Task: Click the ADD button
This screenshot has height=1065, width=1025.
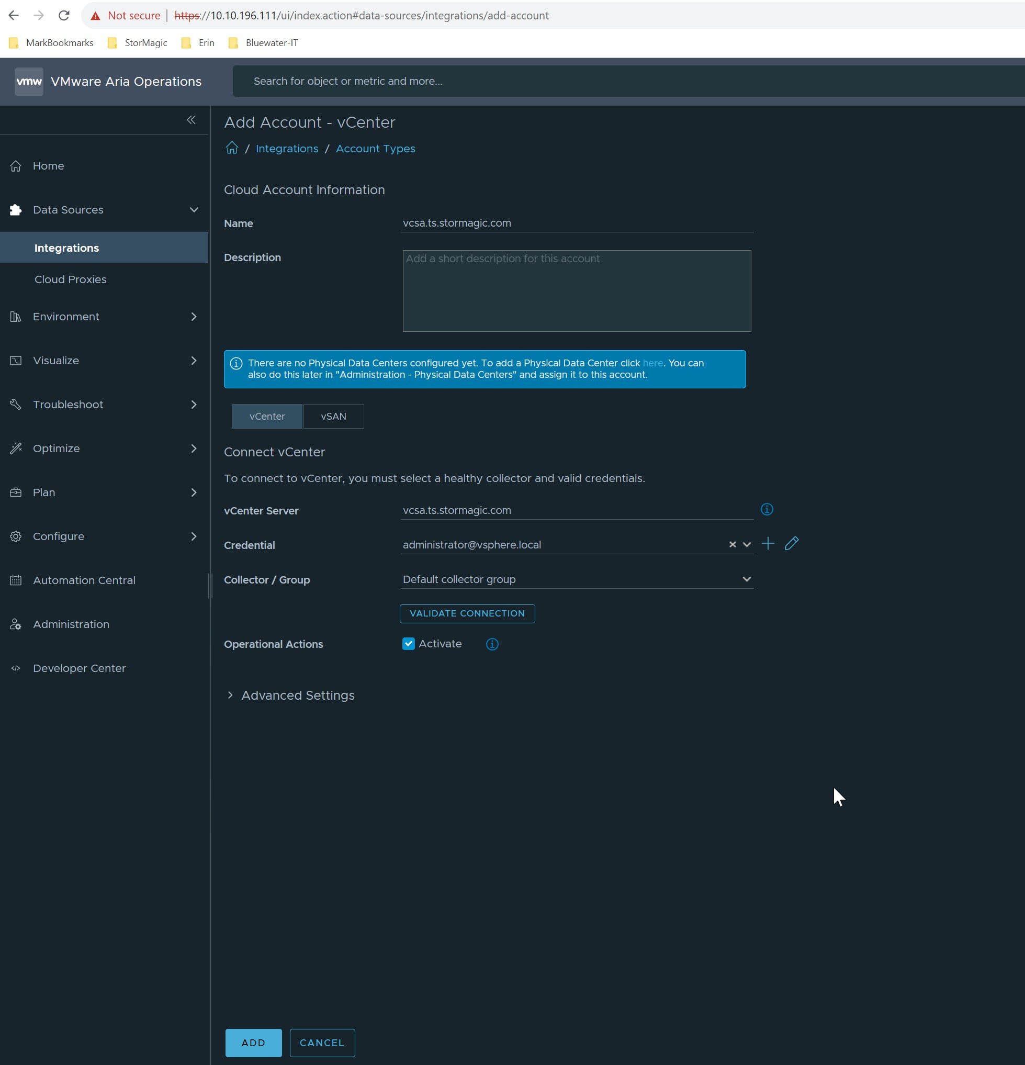Action: 254,1042
